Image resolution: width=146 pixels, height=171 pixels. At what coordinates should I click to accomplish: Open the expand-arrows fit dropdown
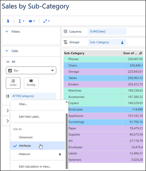pyautogui.click(x=46, y=21)
